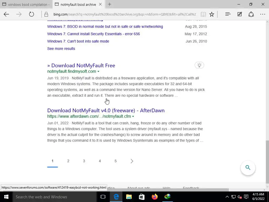
Task: Click the Edge taskbar icon
Action: pos(116,197)
